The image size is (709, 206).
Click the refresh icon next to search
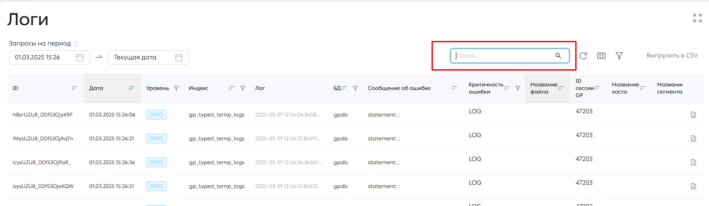[x=583, y=56]
